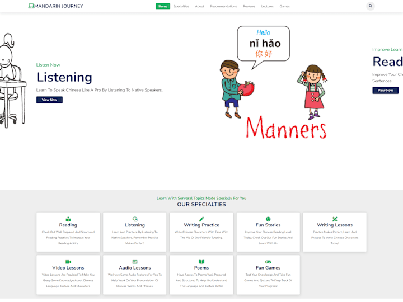Click the 'OUR SPECIALTIES' section heading
Screen dimensions: 403x302
pyautogui.click(x=201, y=205)
